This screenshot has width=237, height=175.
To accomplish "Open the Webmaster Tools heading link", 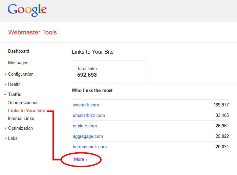I will tap(33, 32).
